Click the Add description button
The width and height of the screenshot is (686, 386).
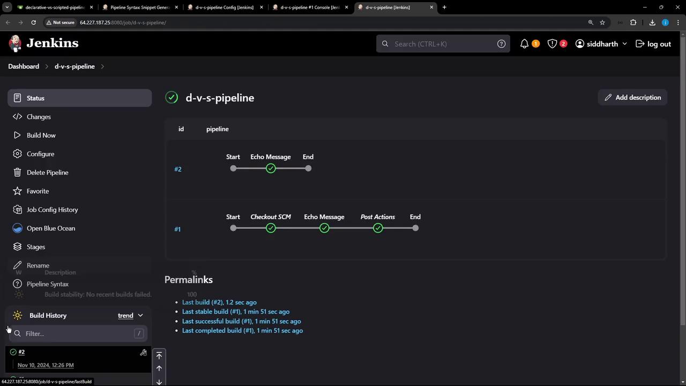point(632,98)
